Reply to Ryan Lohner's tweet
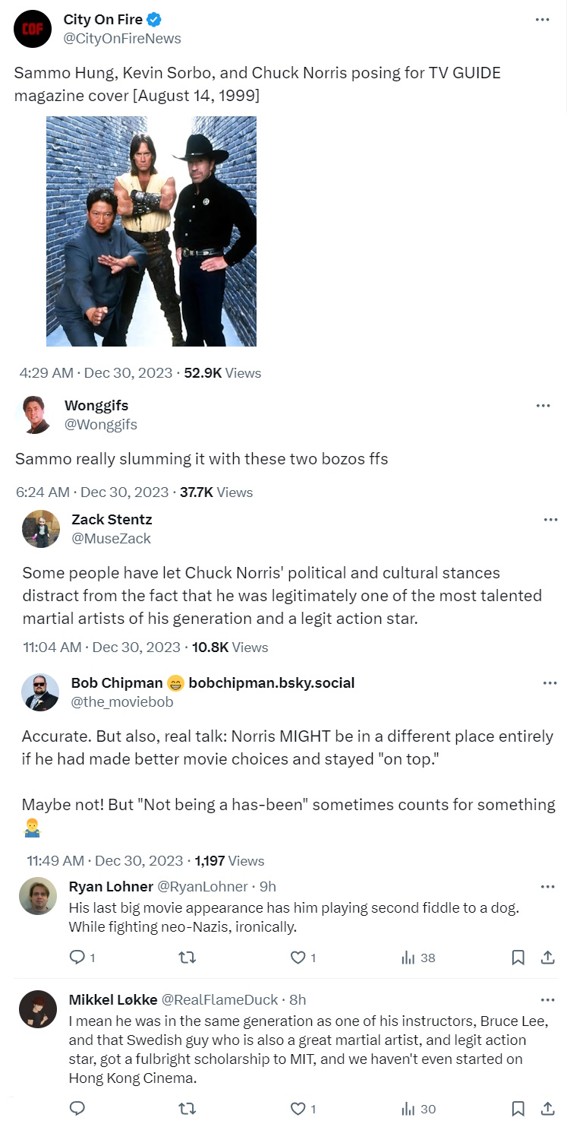Image resolution: width=567 pixels, height=1124 pixels. click(x=77, y=958)
